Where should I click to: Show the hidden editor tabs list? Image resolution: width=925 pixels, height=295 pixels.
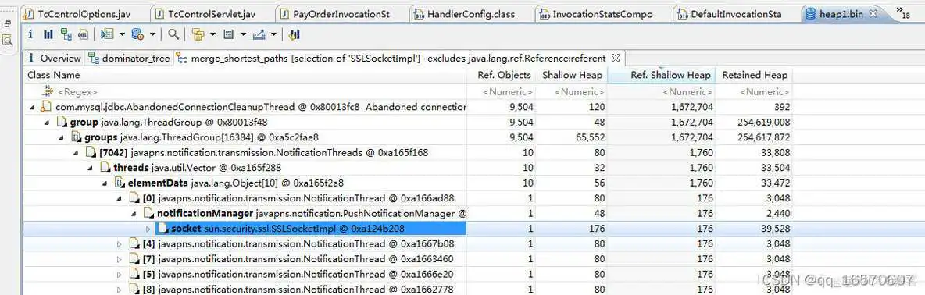[x=902, y=12]
